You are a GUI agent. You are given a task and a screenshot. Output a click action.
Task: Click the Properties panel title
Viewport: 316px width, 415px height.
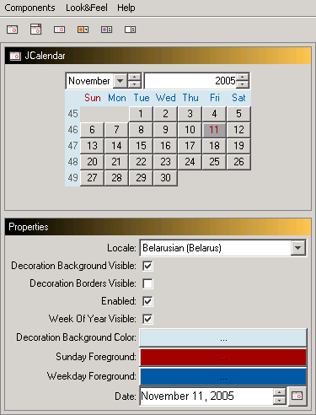29,227
